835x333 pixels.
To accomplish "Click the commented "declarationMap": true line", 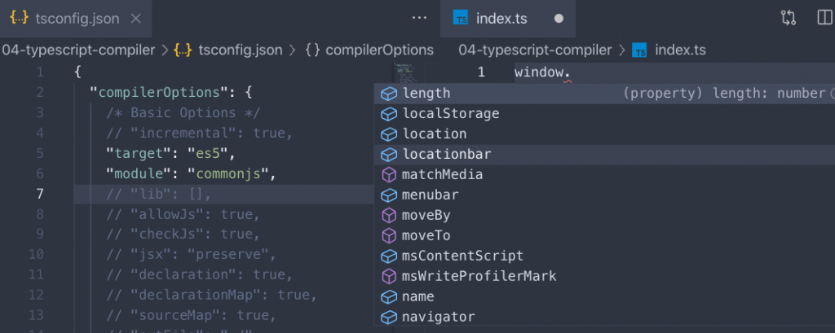I will point(212,296).
